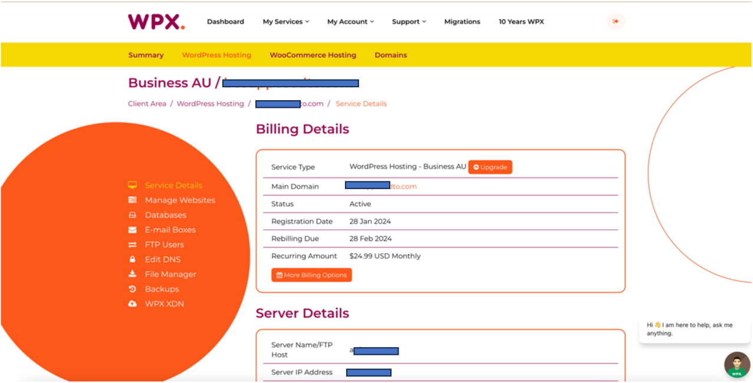Image resolution: width=753 pixels, height=383 pixels.
Task: Open the Migrations page
Action: [x=462, y=22]
